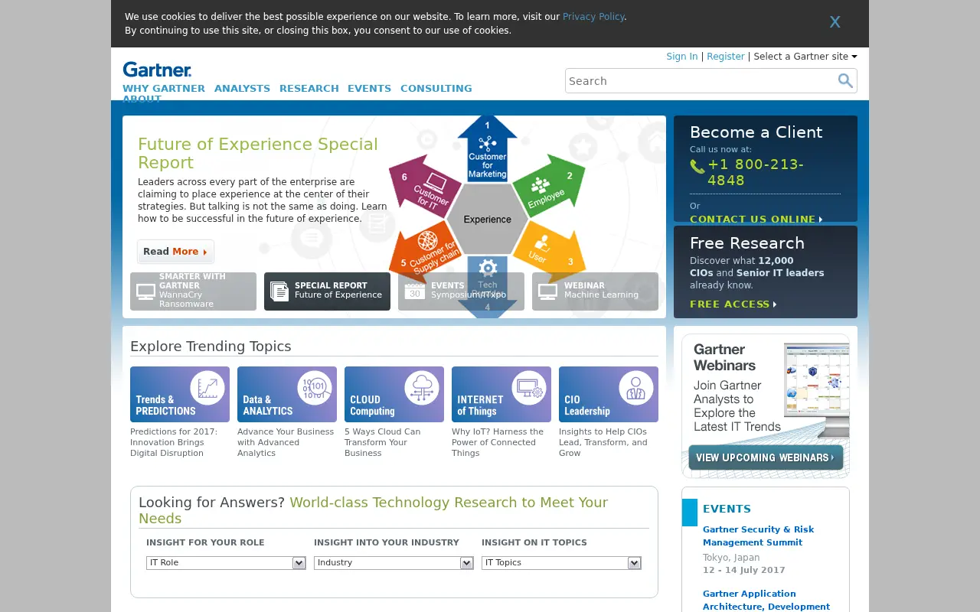Click the green phone icon
This screenshot has width=980, height=612.
click(x=697, y=166)
